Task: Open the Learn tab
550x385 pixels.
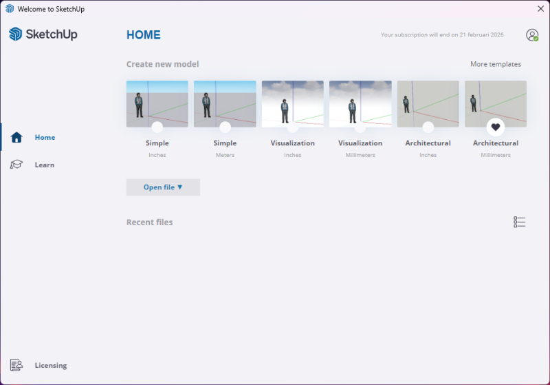Action: click(x=45, y=165)
